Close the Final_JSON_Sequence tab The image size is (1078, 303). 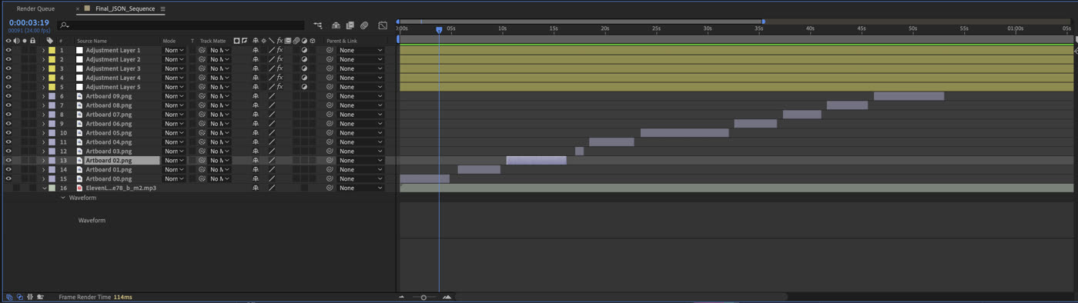click(x=77, y=9)
